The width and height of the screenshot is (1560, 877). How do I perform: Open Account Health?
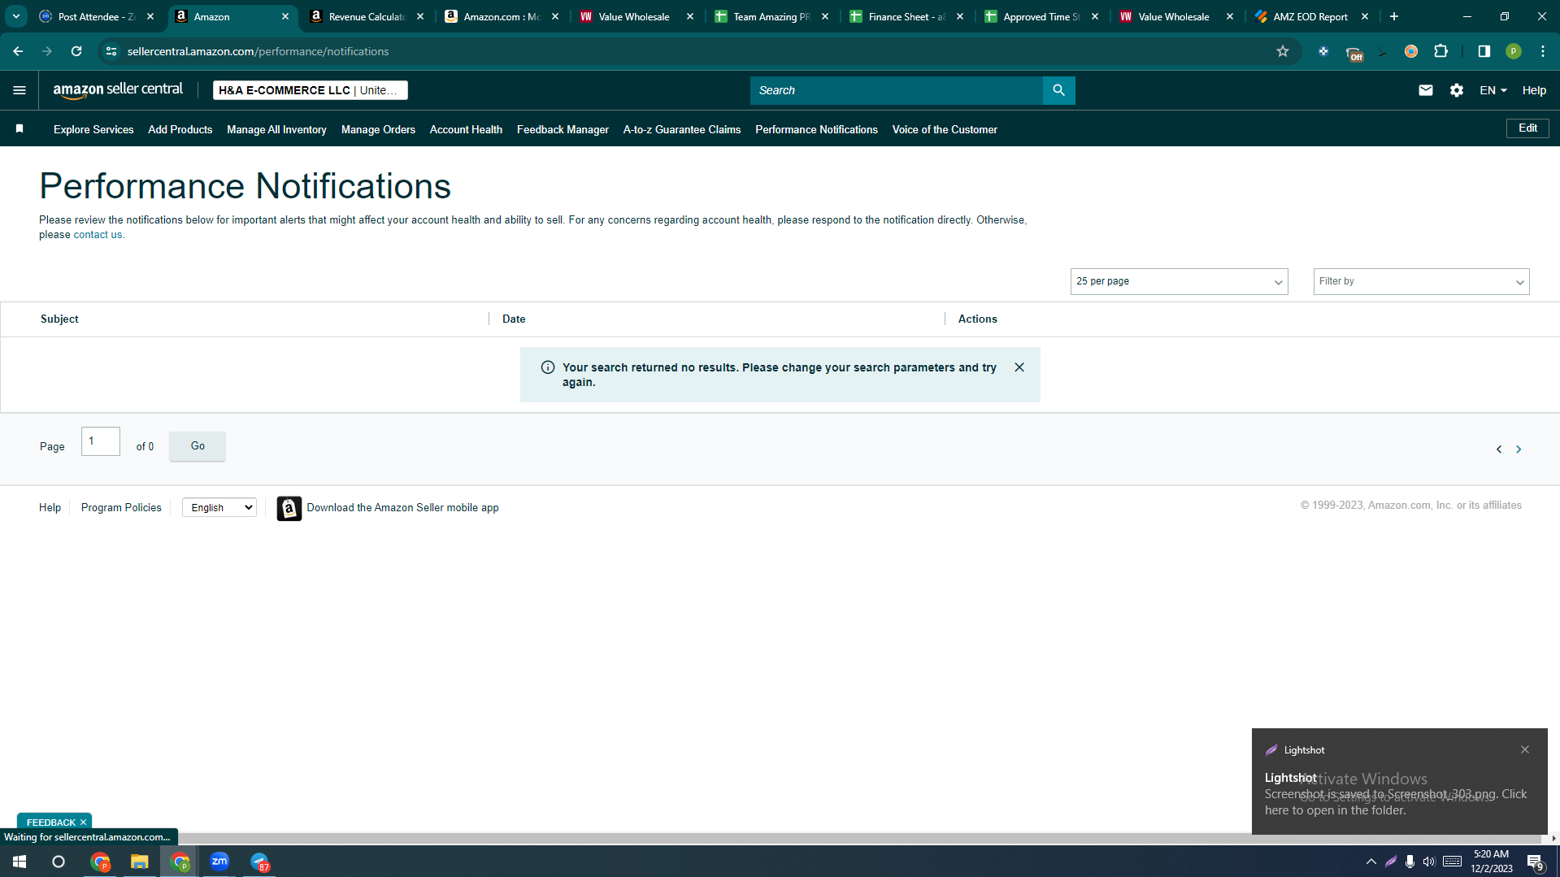[x=466, y=129]
